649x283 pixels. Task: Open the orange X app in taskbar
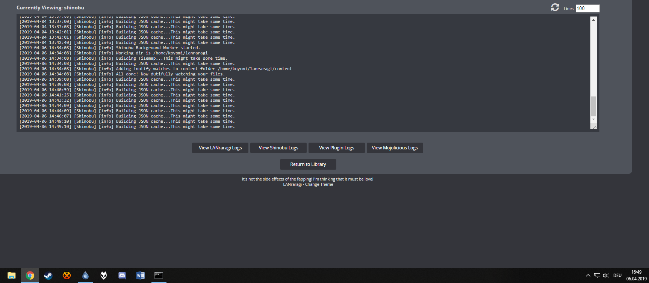pos(67,275)
